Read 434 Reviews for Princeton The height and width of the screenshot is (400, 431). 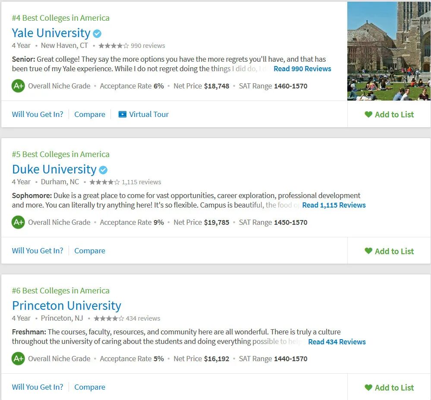click(337, 342)
